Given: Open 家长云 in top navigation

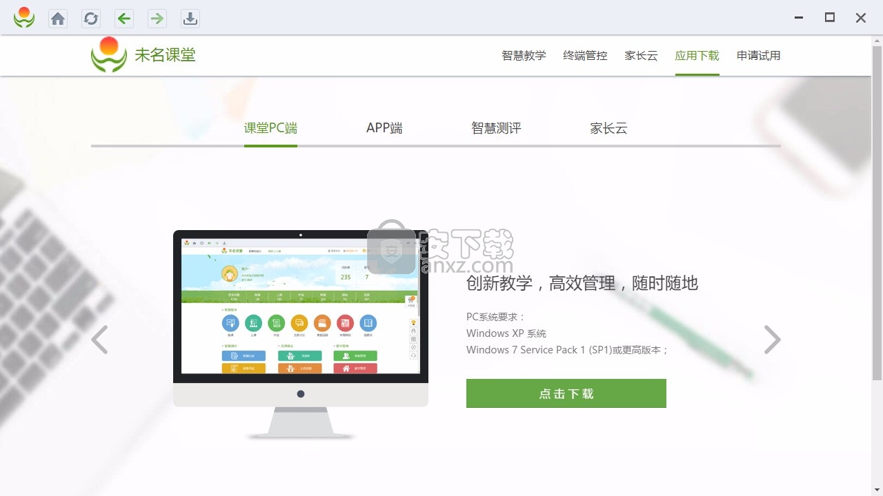Looking at the screenshot, I should [x=641, y=56].
